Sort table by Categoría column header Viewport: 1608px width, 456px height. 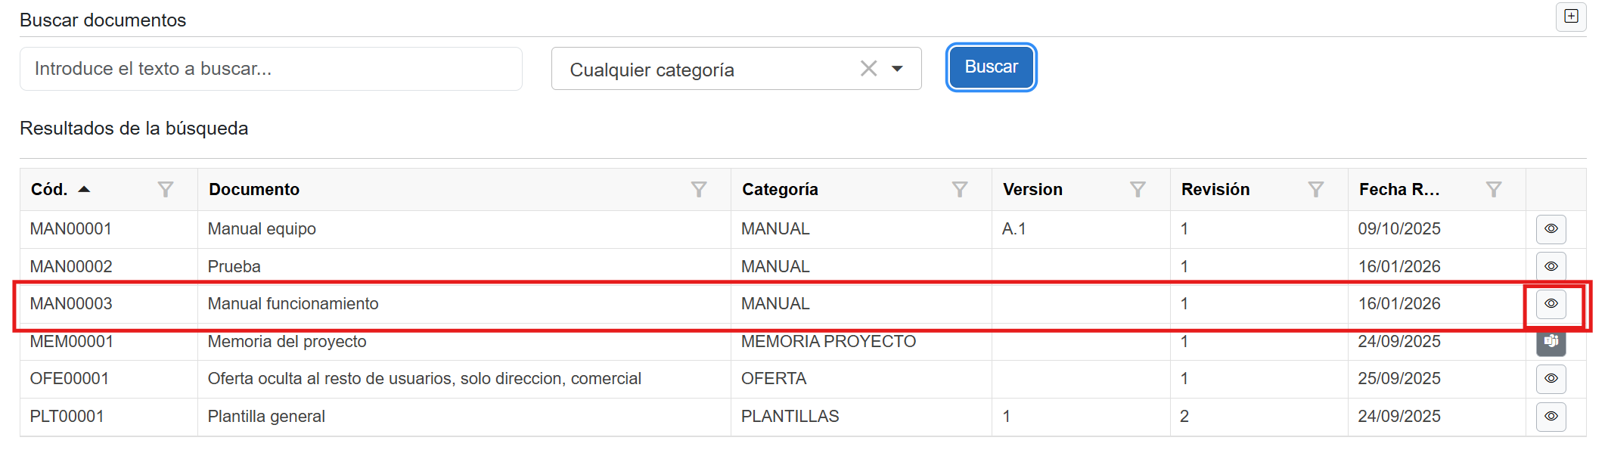780,190
